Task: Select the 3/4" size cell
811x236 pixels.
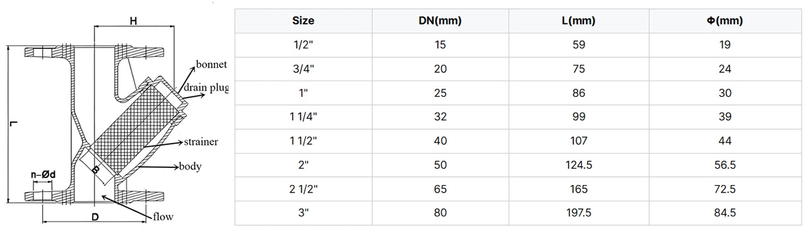Action: click(x=303, y=69)
